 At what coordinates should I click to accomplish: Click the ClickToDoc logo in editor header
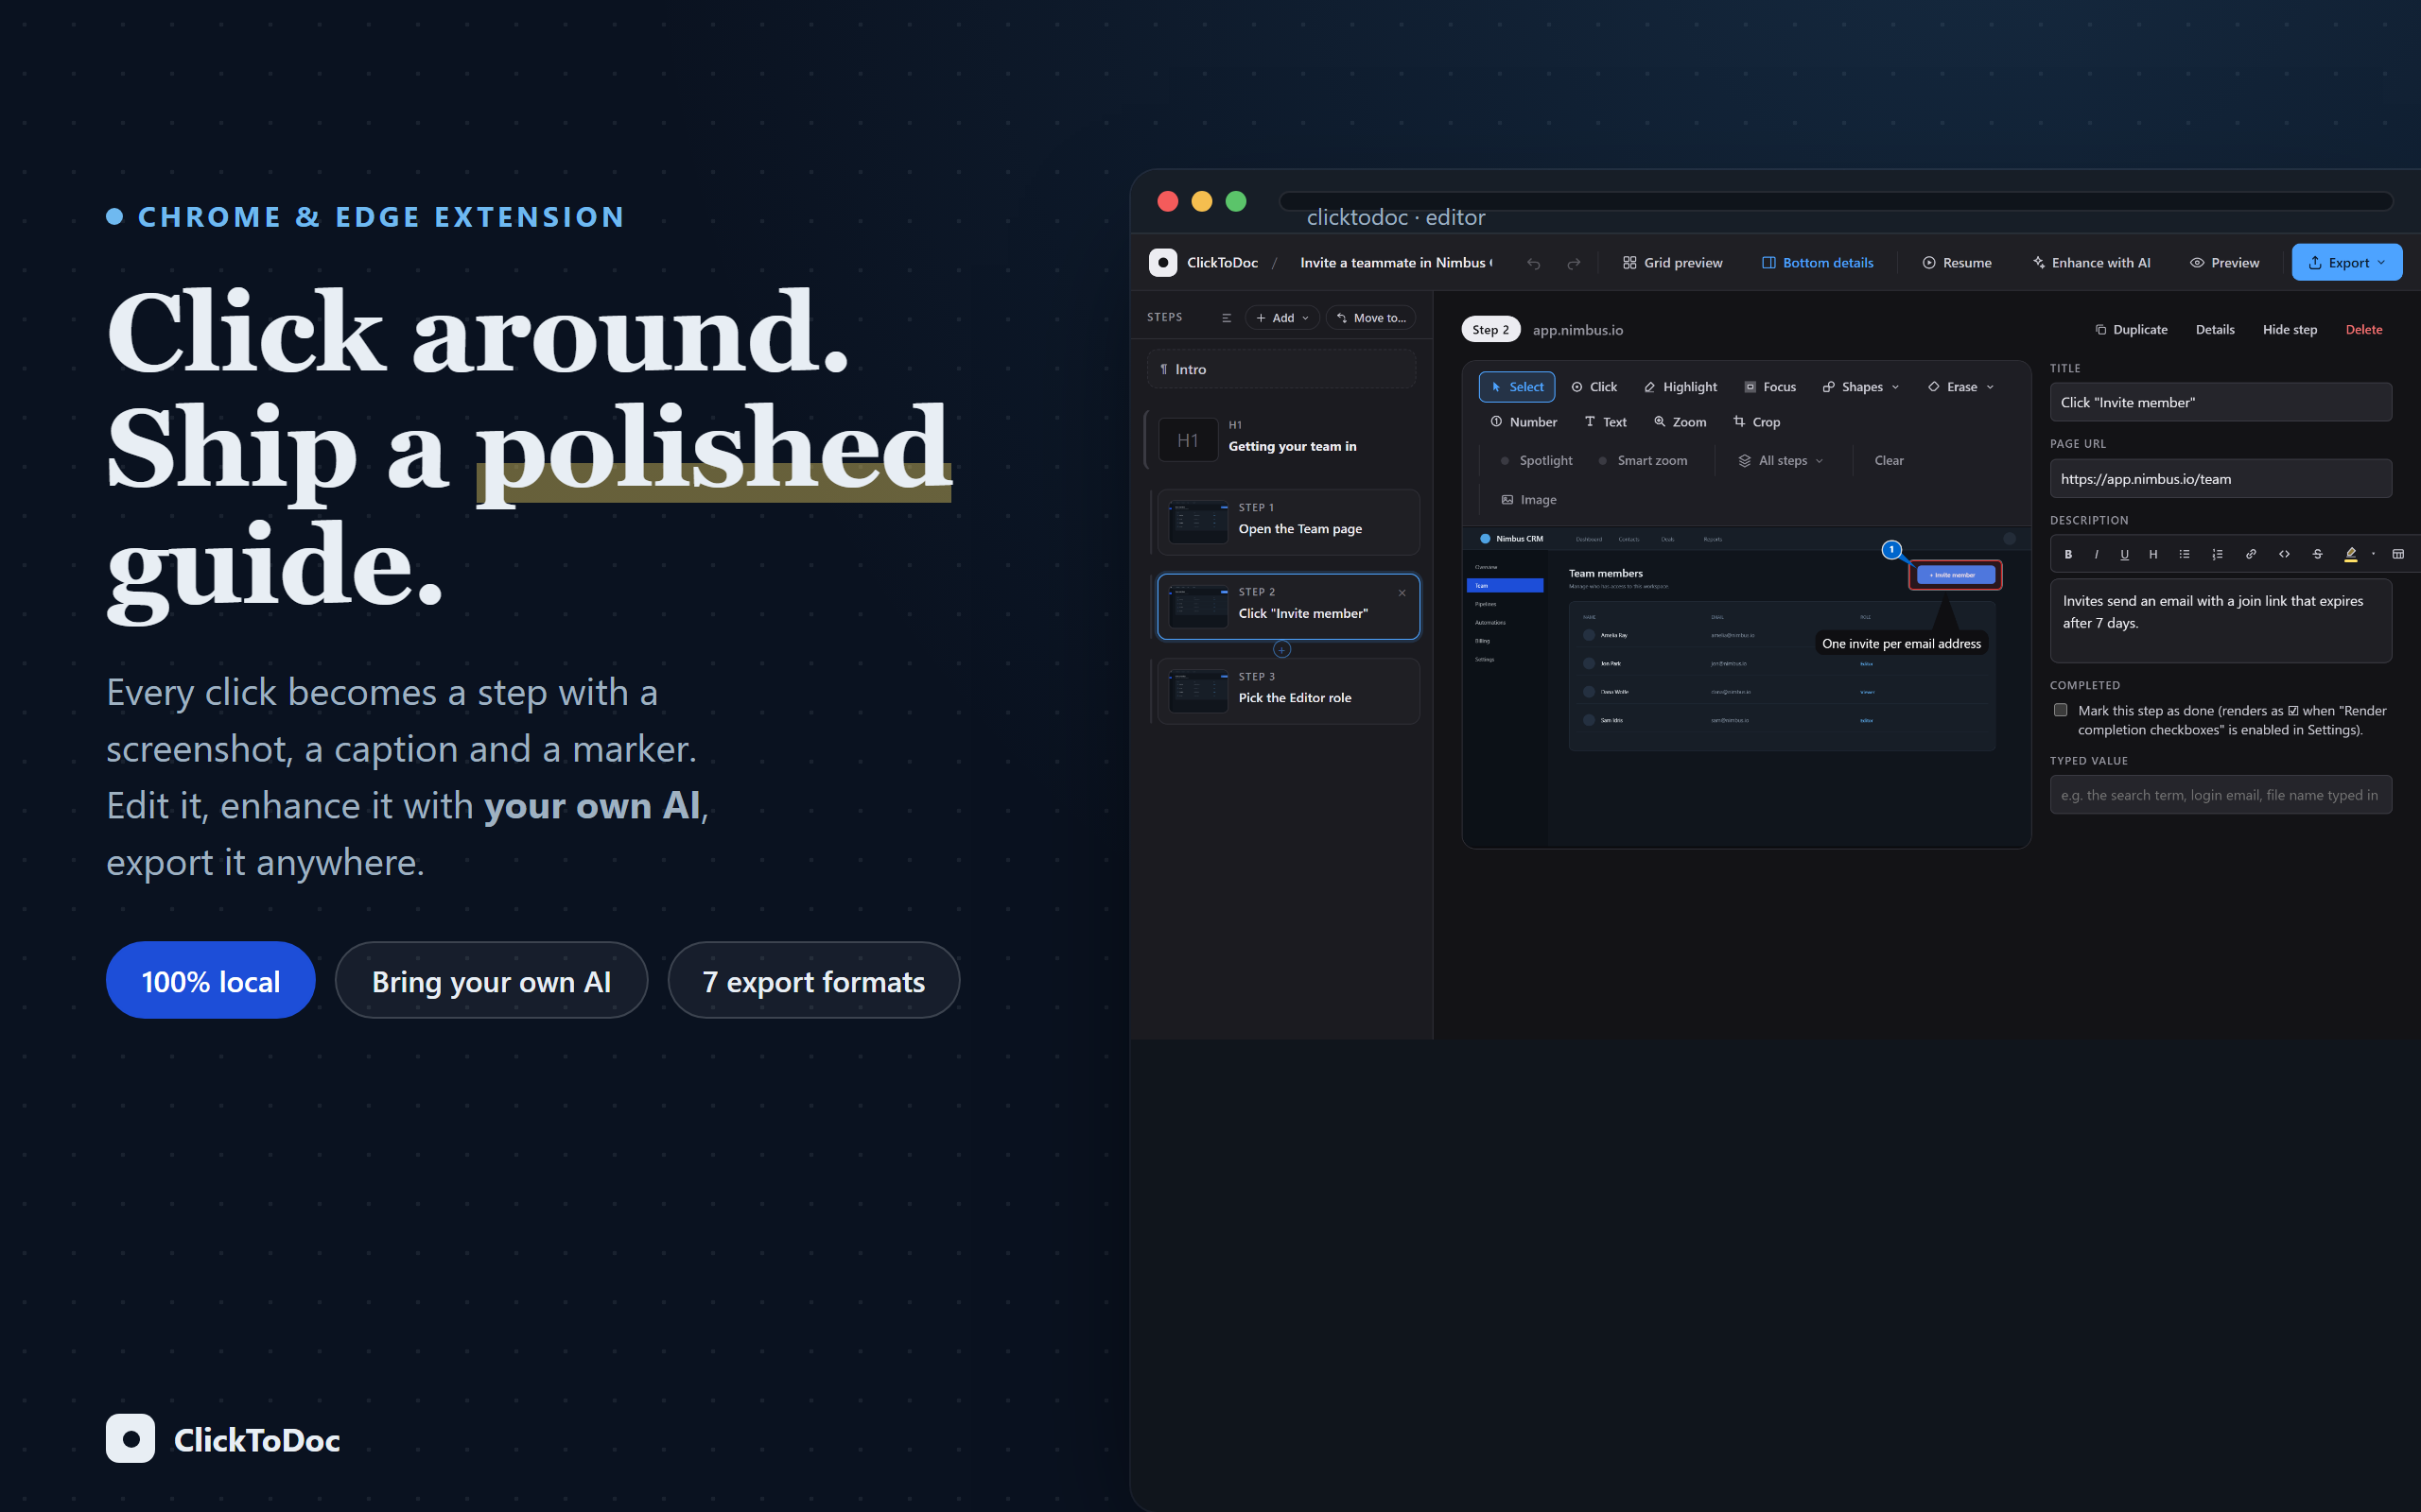[1162, 263]
